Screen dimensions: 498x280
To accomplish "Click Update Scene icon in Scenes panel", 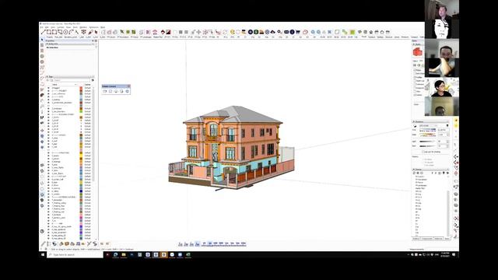I will point(414,173).
